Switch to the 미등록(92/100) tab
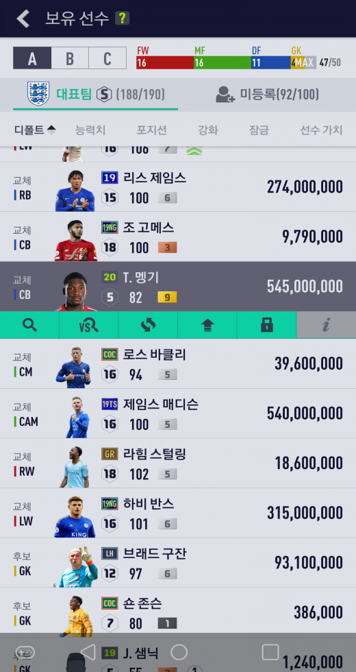Screen dimensions: 356x672 tap(267, 95)
